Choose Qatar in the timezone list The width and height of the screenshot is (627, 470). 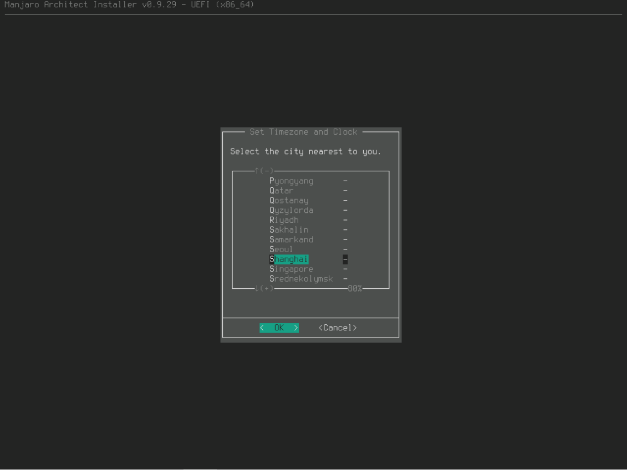(x=281, y=191)
